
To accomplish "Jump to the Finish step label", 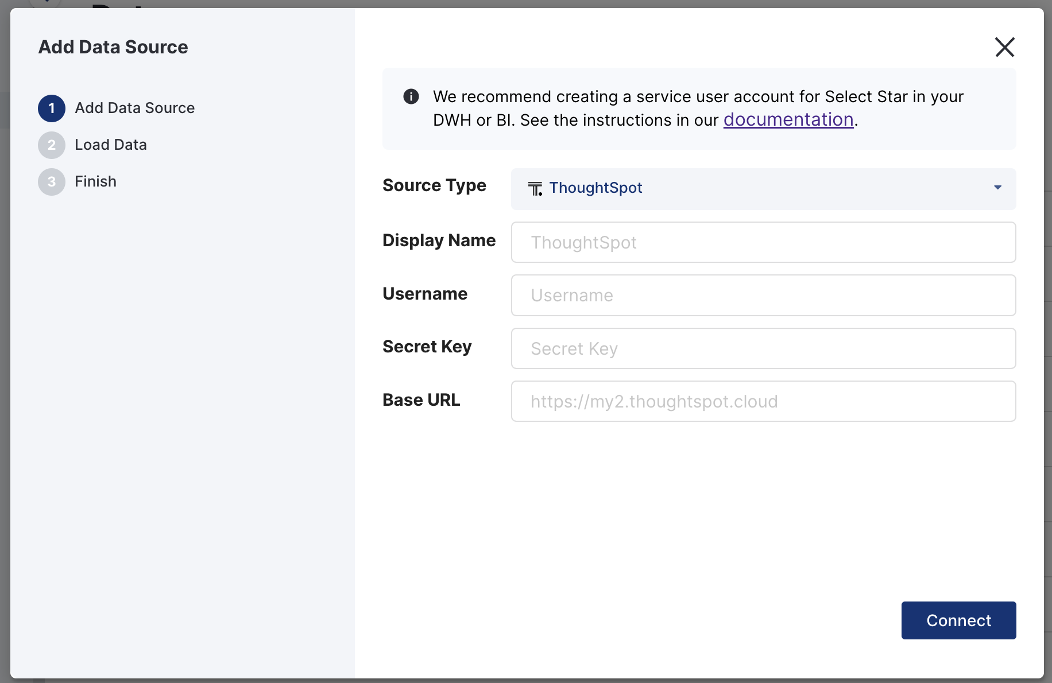I will (x=96, y=182).
